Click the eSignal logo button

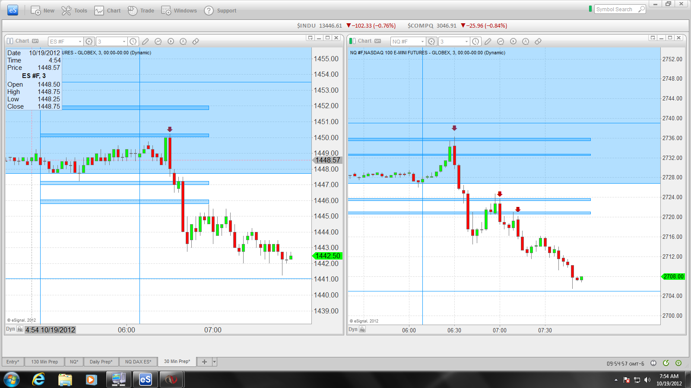[13, 10]
